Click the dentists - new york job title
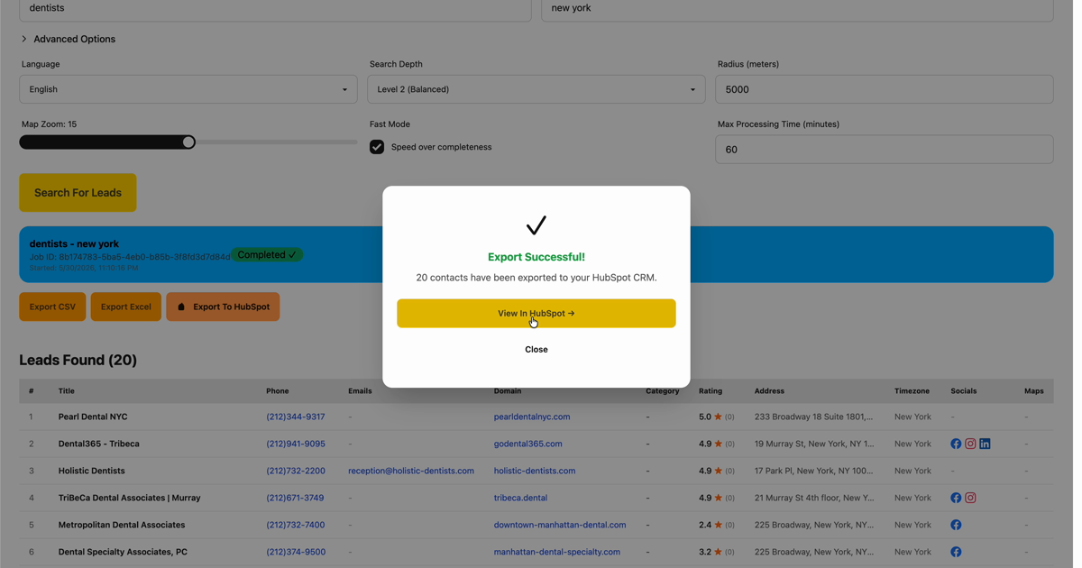This screenshot has width=1082, height=568. tap(74, 243)
